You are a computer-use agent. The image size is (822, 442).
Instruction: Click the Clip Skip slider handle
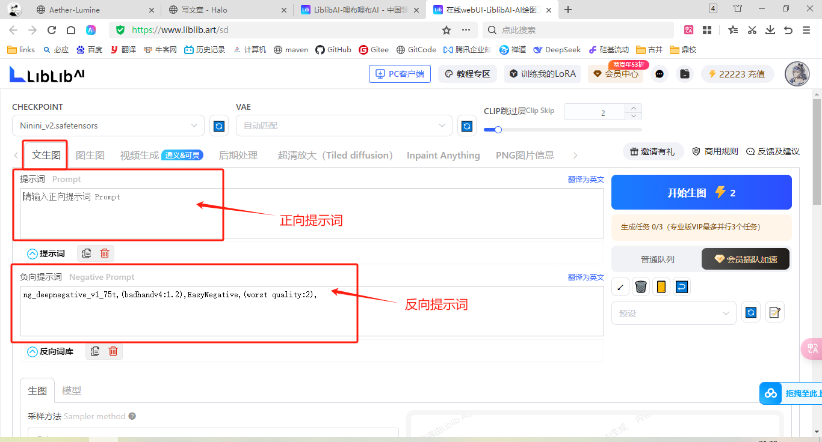[x=498, y=130]
